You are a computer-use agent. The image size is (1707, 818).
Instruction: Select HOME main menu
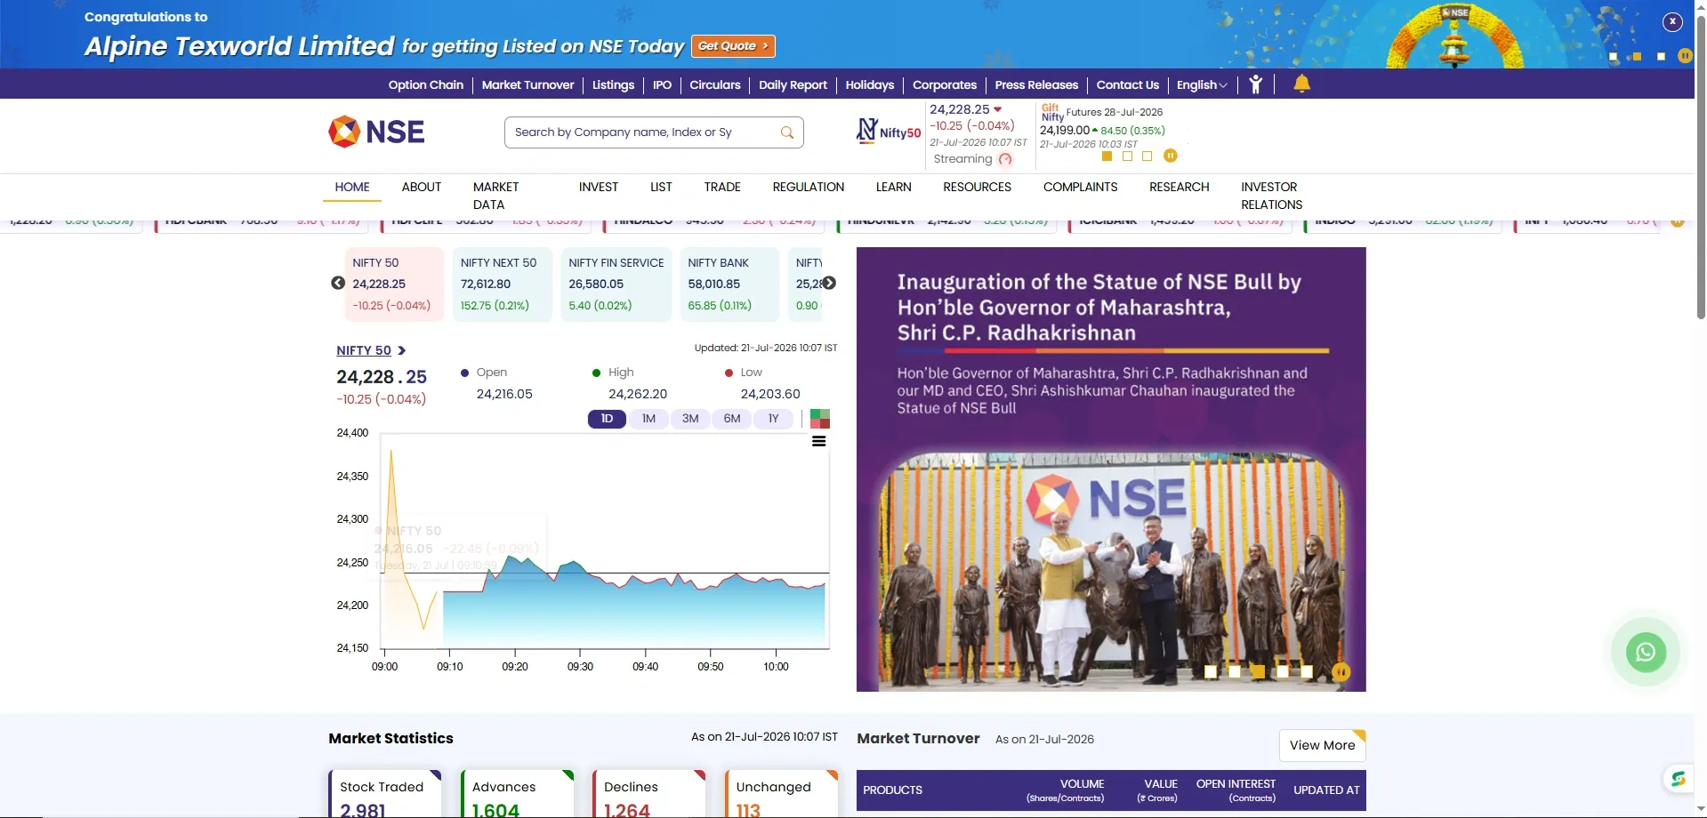352,187
